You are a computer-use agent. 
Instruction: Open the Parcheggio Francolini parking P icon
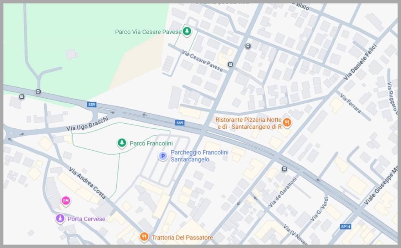coord(163,156)
